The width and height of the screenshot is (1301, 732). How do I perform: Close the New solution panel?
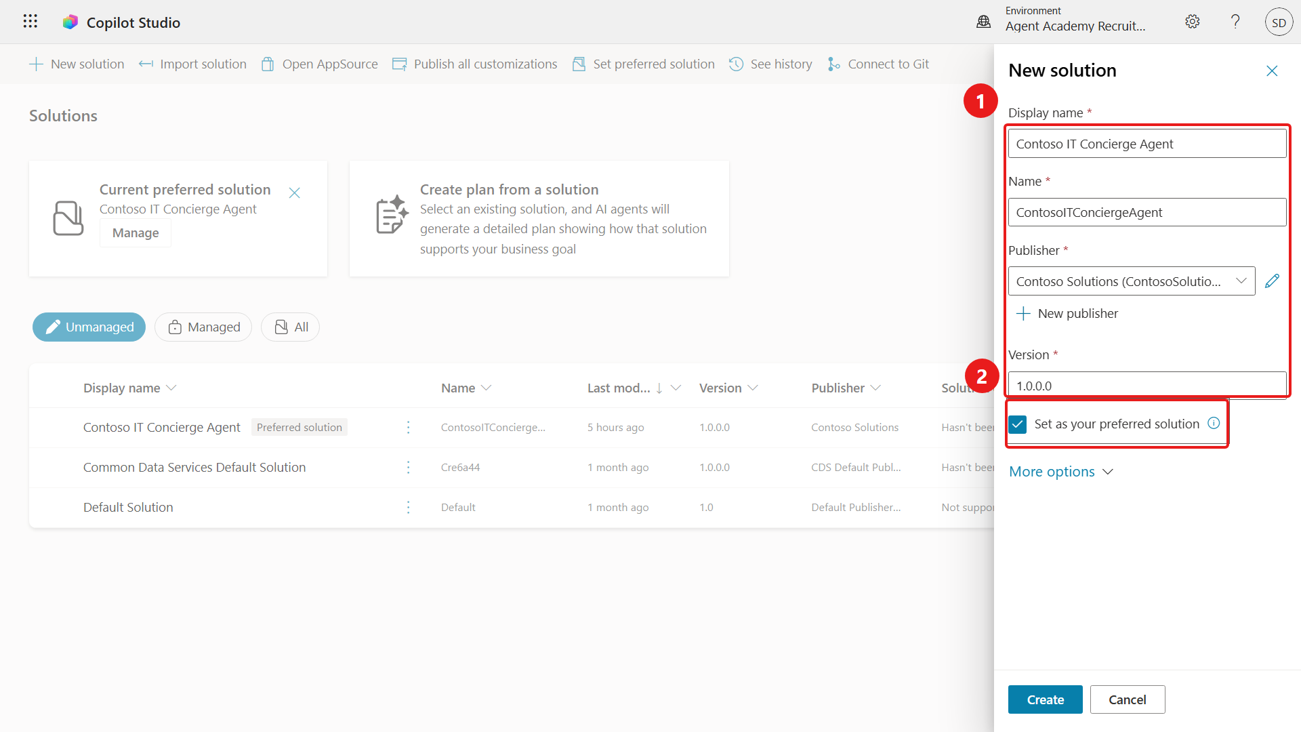click(1272, 70)
